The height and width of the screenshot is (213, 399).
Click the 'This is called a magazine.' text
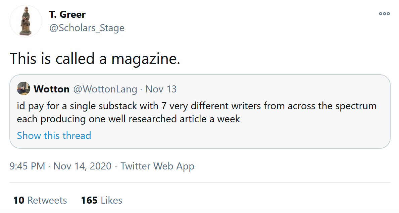point(95,59)
